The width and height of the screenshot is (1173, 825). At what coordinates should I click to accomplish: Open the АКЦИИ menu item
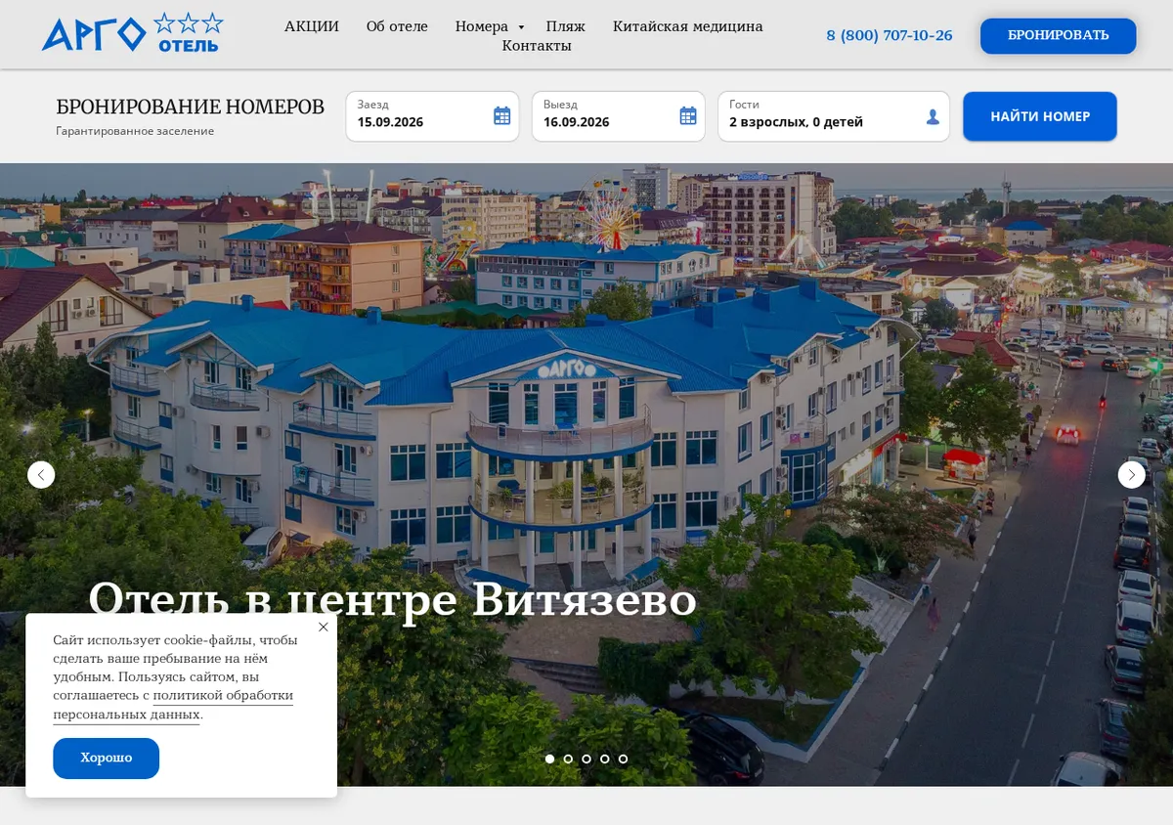[x=312, y=26]
